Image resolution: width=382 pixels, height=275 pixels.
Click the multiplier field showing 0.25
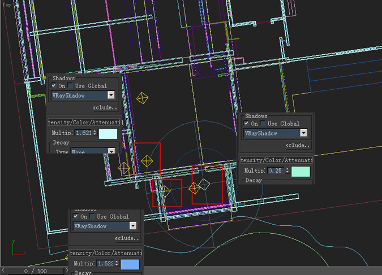[276, 171]
